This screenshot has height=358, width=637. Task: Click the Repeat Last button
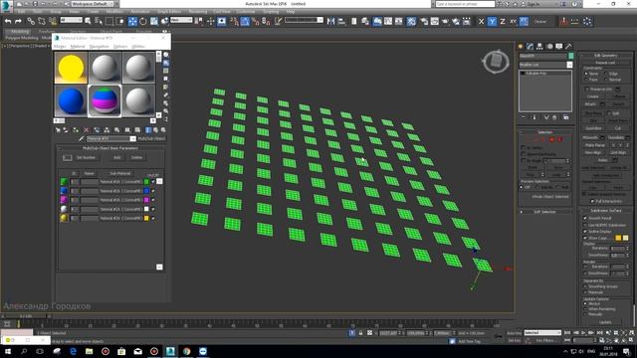605,63
